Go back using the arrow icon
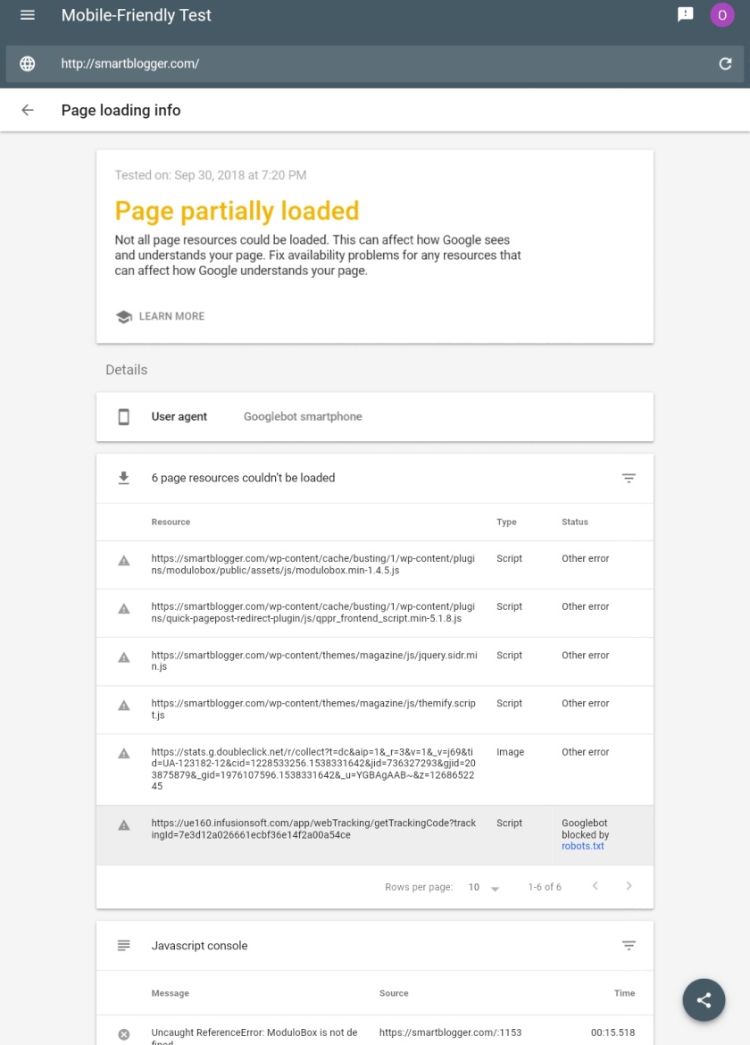The width and height of the screenshot is (750, 1045). click(x=28, y=110)
